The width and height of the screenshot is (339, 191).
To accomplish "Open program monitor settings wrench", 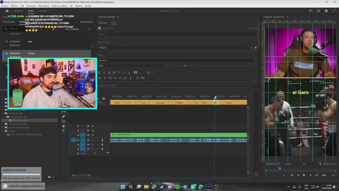I will (x=320, y=164).
